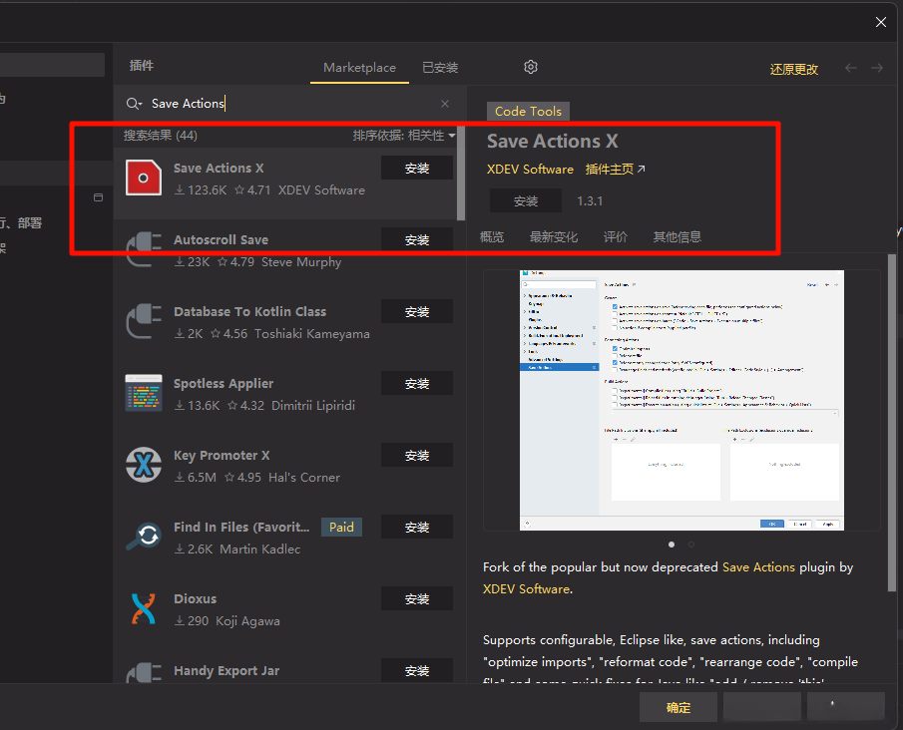The width and height of the screenshot is (903, 730).
Task: Select the Save Actions X plugin icon
Action: pos(144,178)
